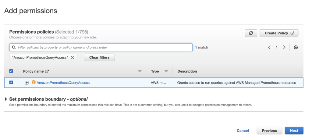Sort by Type column arrow
This screenshot has width=312, height=137.
pos(166,71)
